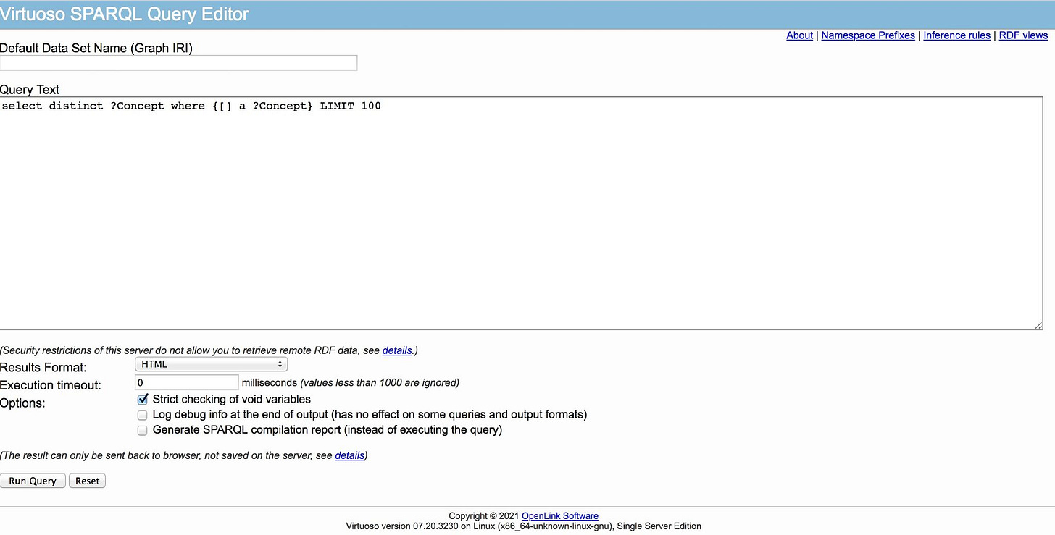The height and width of the screenshot is (535, 1055).
Task: Uncheck Strict checking of void variables
Action: 143,399
